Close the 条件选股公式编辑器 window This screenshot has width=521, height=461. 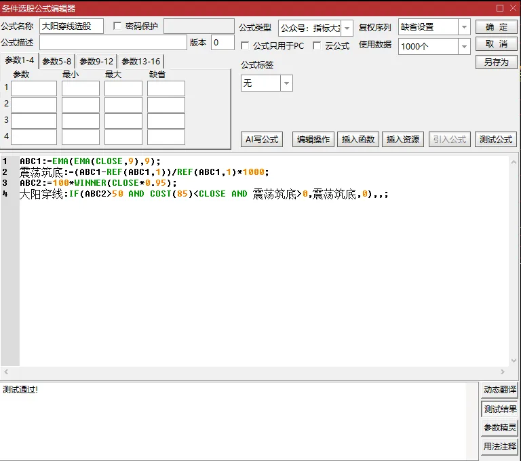[513, 8]
